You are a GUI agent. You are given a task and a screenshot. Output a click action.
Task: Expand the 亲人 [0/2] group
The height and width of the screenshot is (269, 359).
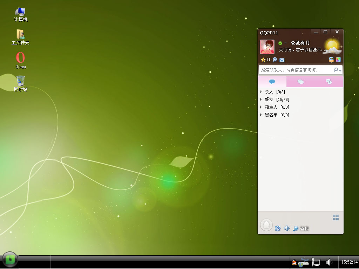pos(300,92)
